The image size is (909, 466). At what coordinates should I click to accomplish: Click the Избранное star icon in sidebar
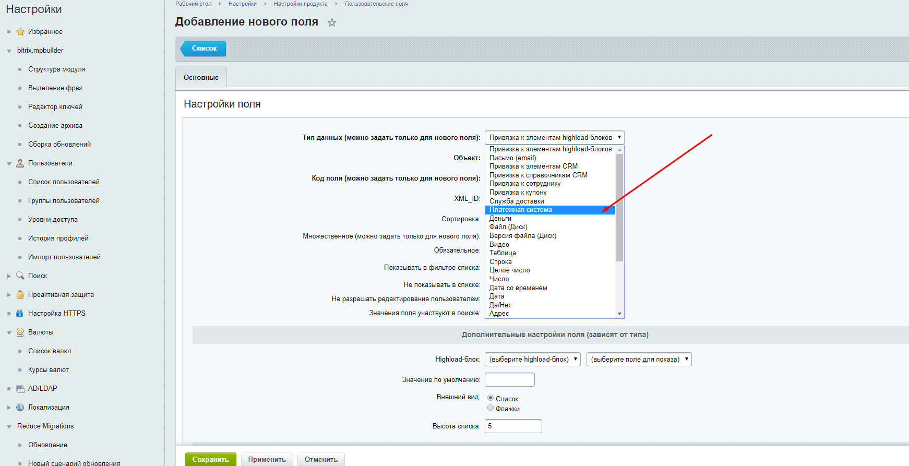(20, 32)
